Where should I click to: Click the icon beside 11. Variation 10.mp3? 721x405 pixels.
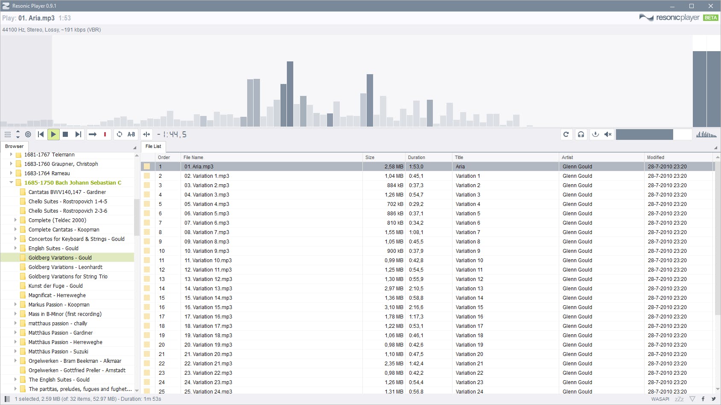(x=147, y=260)
